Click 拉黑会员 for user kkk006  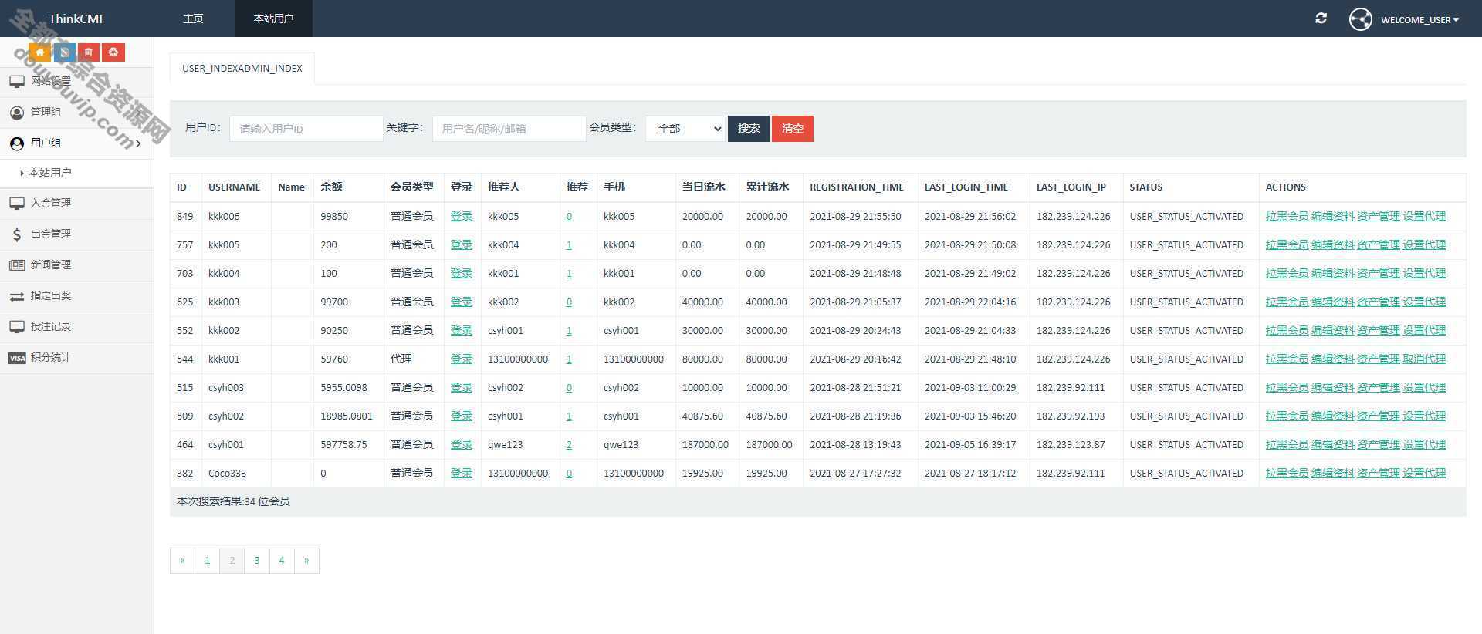coord(1287,216)
